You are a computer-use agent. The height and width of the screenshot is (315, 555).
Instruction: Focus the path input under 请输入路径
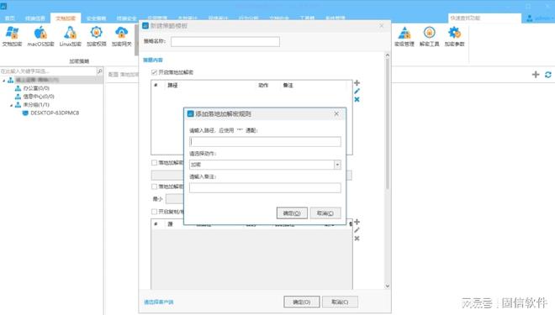265,142
